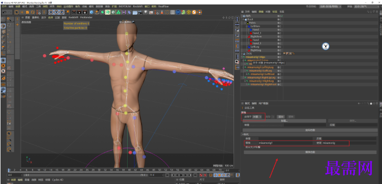Click the 使用 field containing mixamorig
The width and height of the screenshot is (382, 184).
349,143
